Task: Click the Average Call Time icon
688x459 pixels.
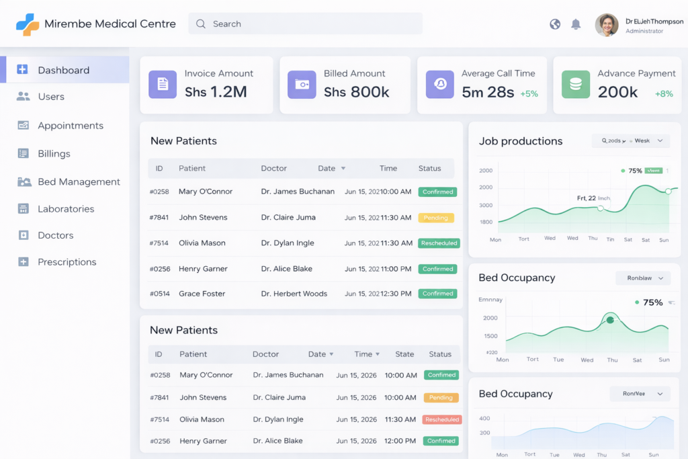Action: (x=440, y=84)
